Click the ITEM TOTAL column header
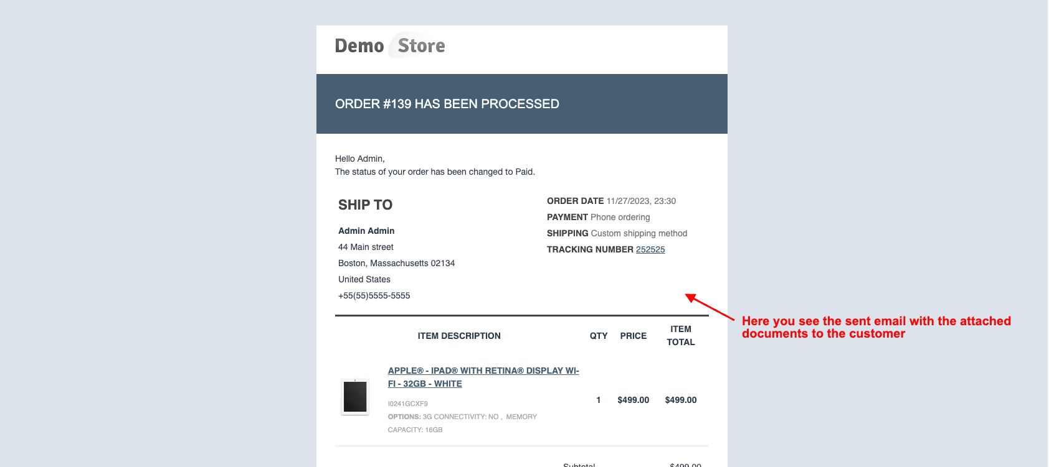 pyautogui.click(x=680, y=336)
